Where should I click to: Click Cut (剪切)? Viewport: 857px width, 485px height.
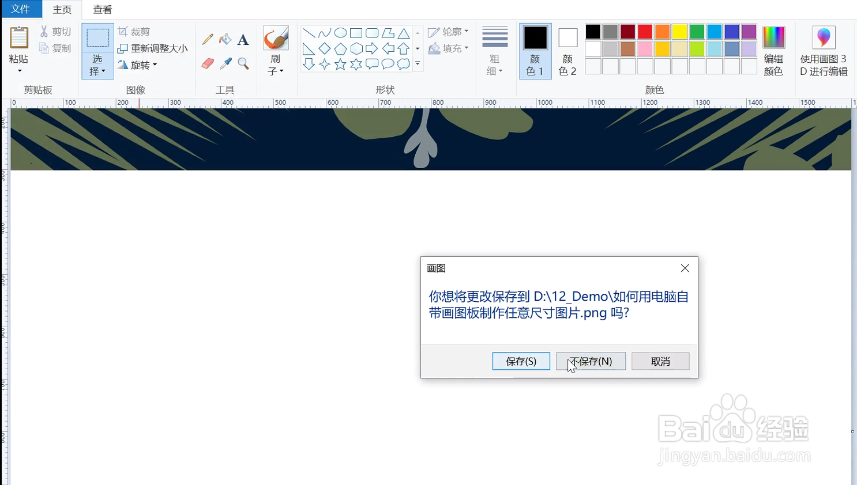tap(55, 32)
